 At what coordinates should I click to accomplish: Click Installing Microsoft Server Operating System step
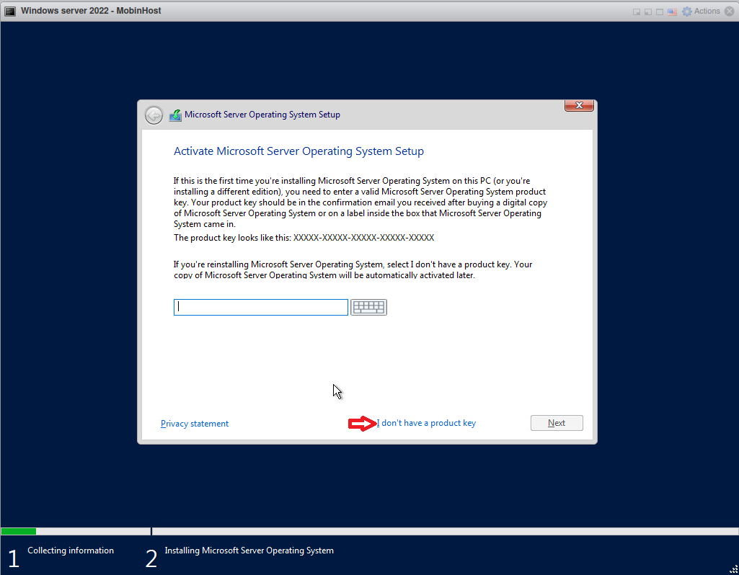coord(249,550)
